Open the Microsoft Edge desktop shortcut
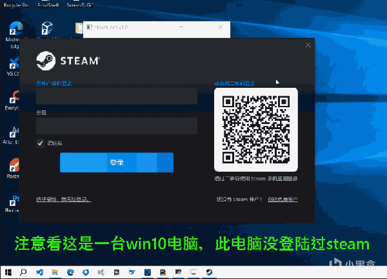Screen dimensions: 387x279 tap(15, 28)
